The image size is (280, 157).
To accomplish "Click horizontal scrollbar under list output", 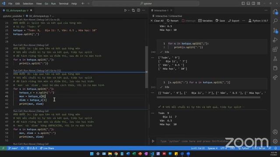I will point(208,97).
